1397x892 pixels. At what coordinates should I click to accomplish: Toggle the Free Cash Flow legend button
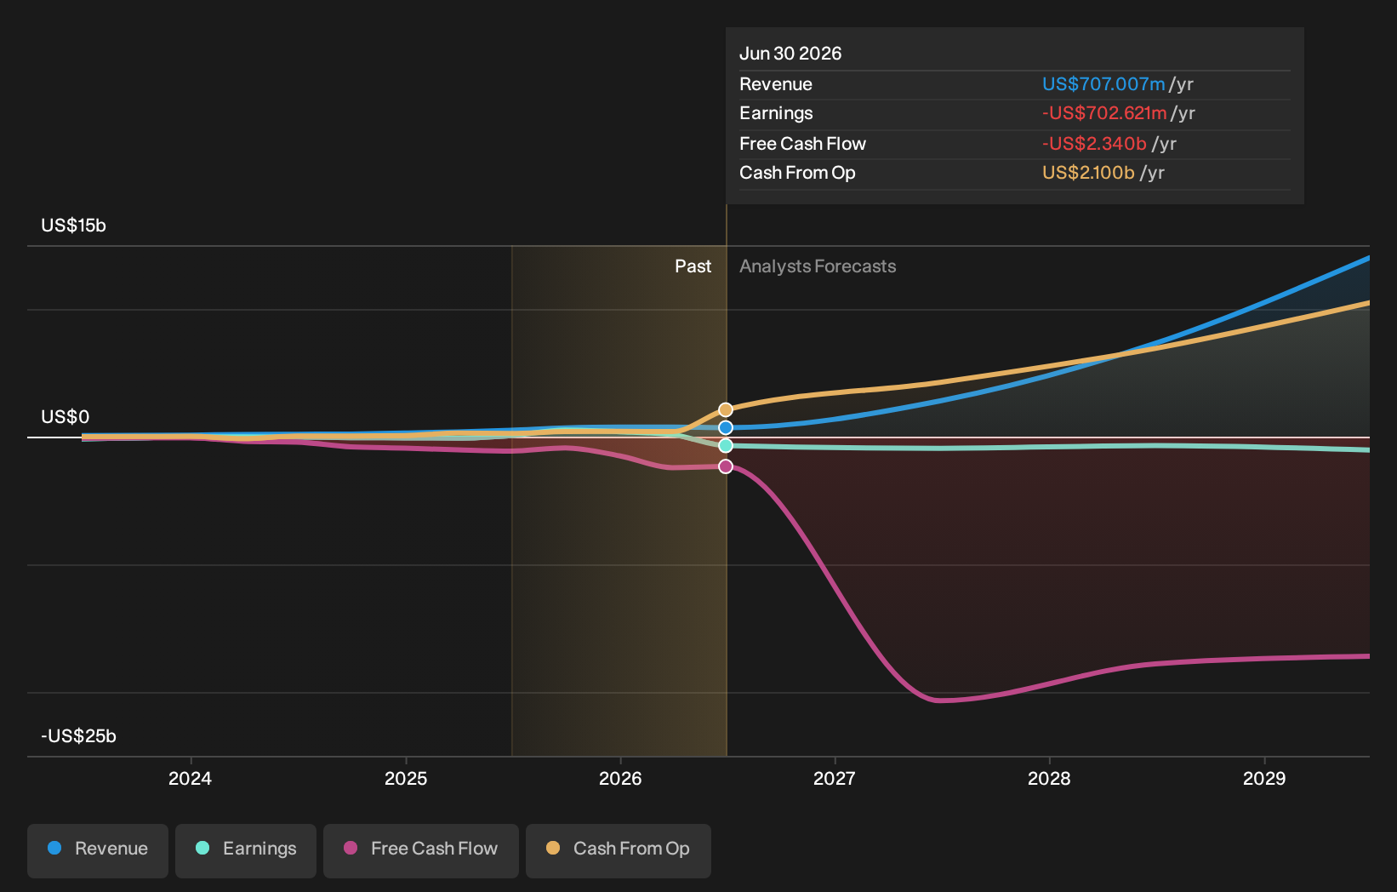click(421, 850)
